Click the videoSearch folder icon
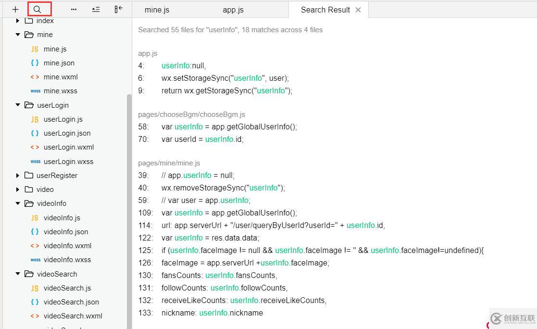The width and height of the screenshot is (537, 329). 29,274
